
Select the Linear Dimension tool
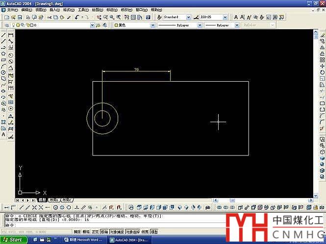[11, 35]
